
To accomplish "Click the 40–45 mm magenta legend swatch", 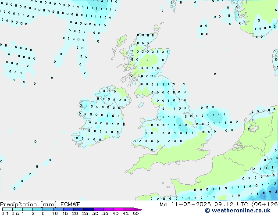I will tap(119, 209).
